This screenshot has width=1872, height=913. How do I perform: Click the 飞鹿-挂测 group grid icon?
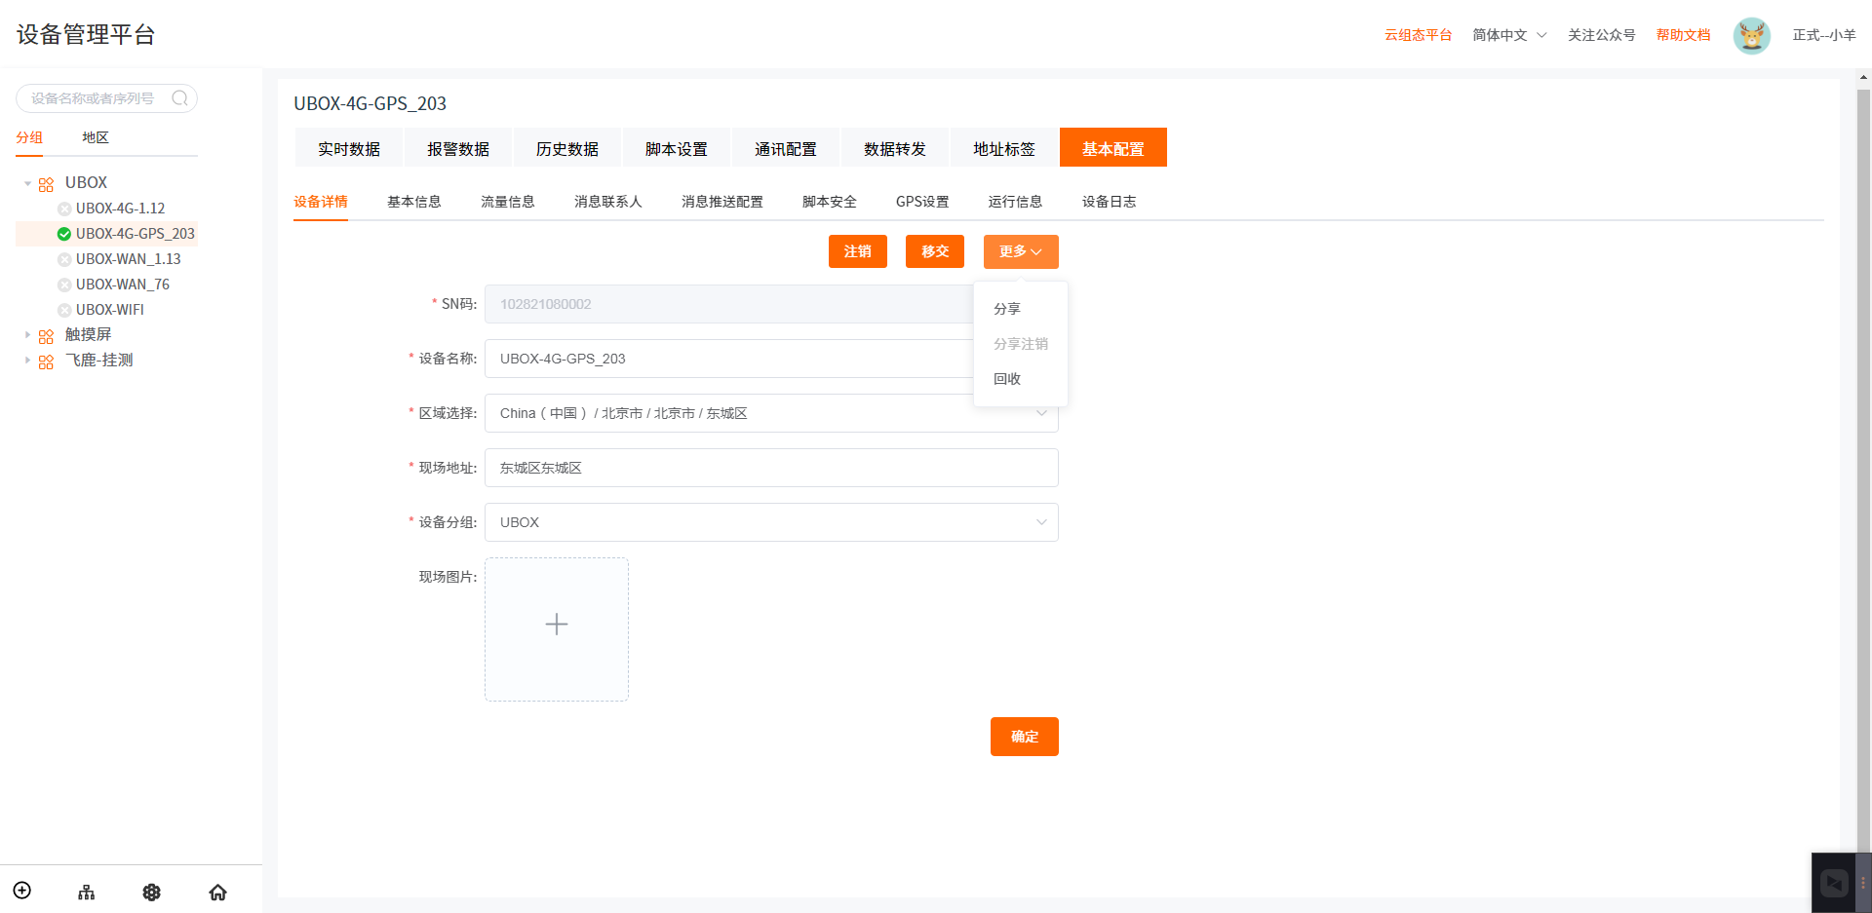click(46, 361)
